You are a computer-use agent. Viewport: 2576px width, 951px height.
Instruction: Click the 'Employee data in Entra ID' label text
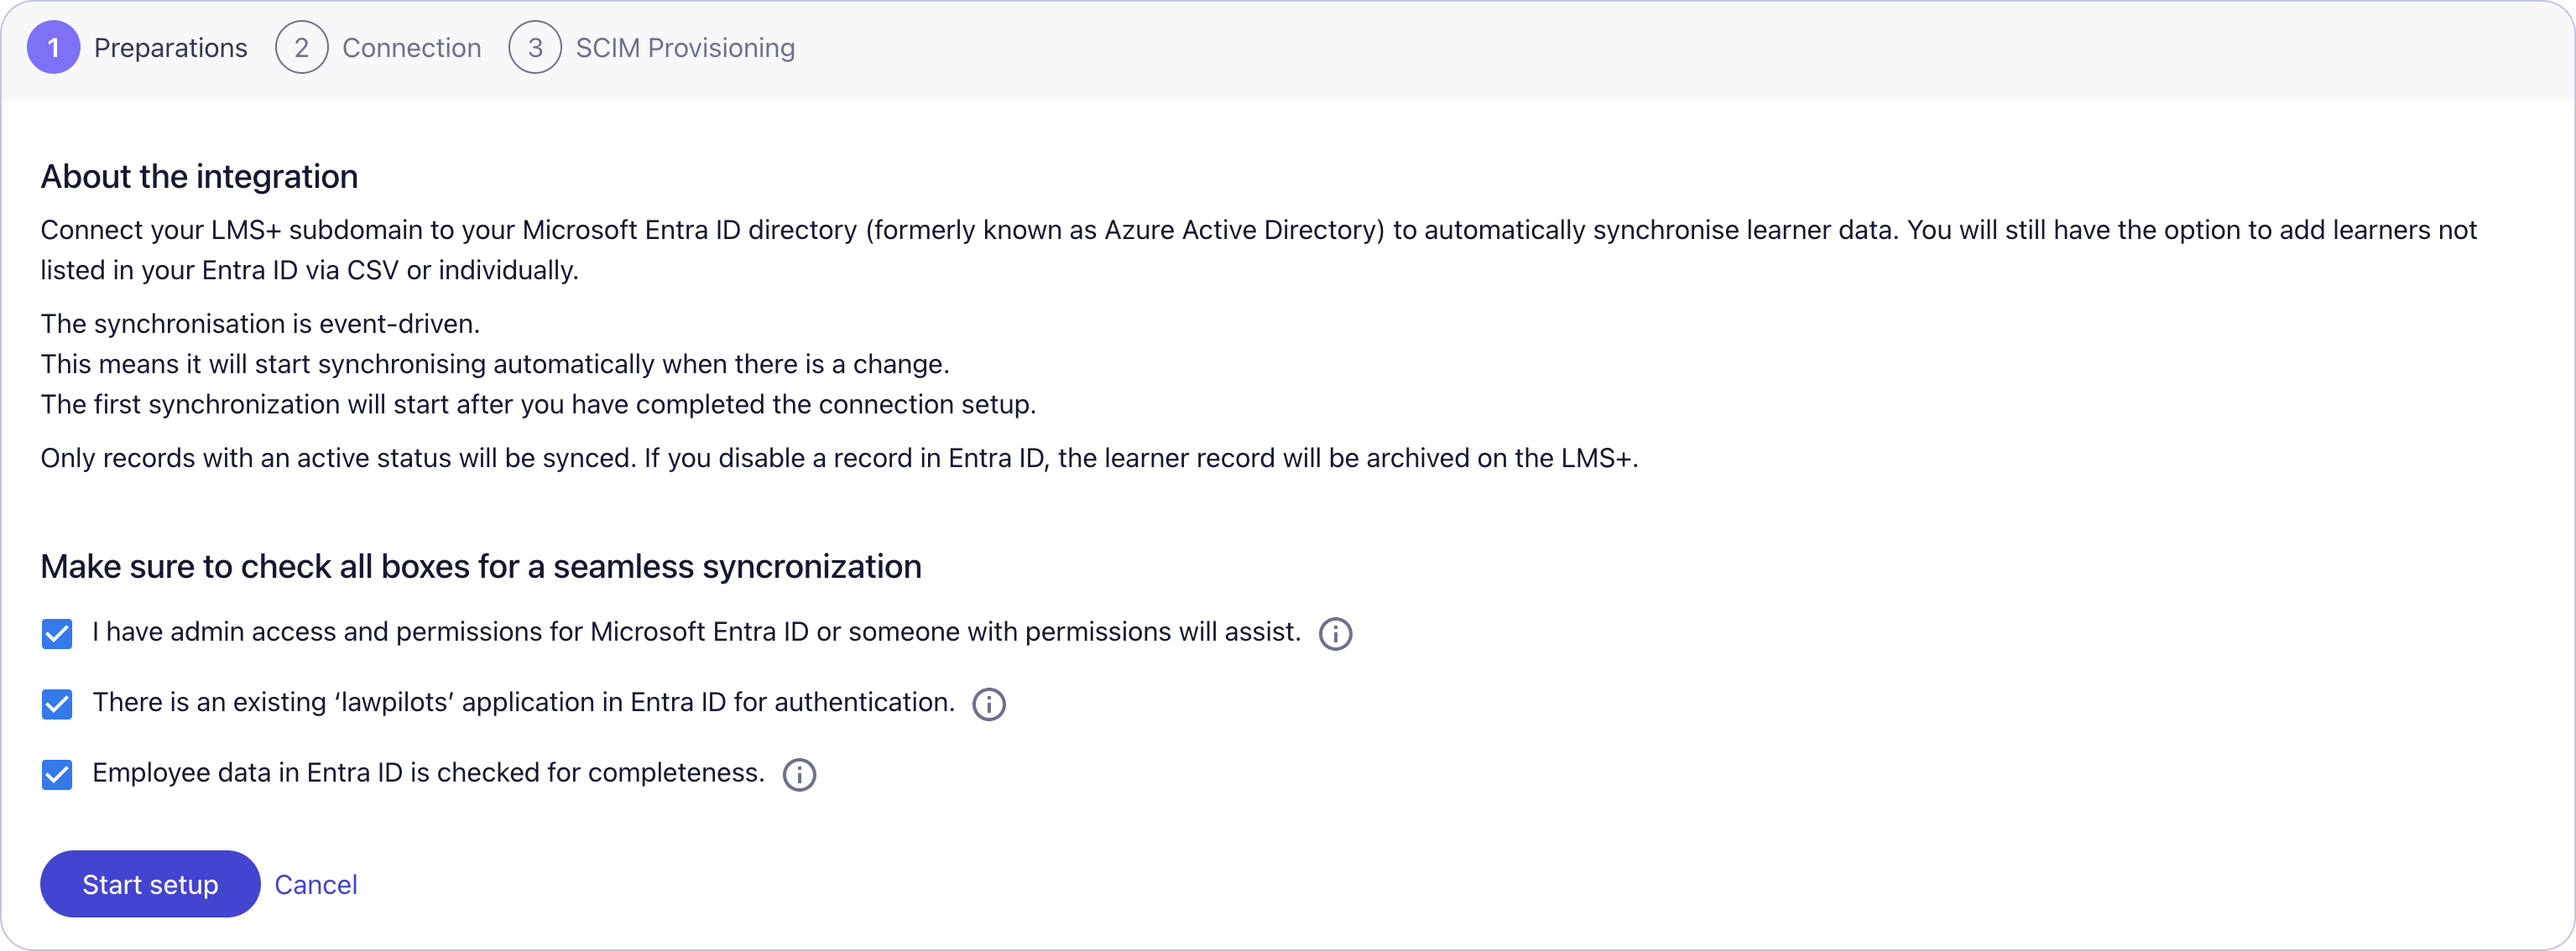coord(428,772)
